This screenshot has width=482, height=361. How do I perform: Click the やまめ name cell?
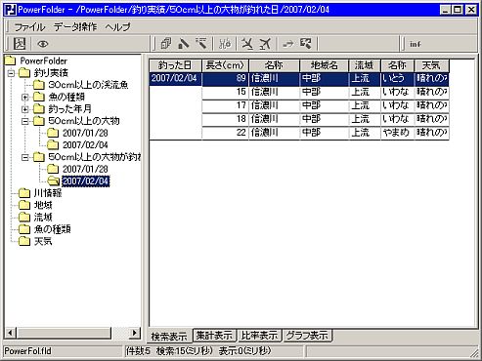coord(397,133)
